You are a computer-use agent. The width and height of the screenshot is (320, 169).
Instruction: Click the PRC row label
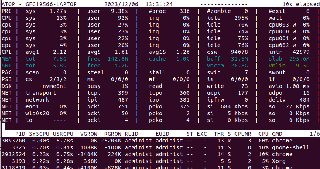point(6,11)
